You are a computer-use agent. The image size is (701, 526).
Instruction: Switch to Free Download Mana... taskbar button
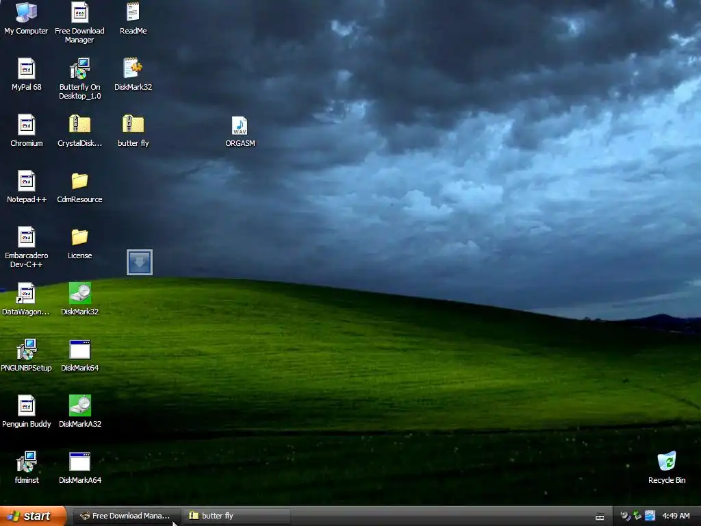coord(127,516)
